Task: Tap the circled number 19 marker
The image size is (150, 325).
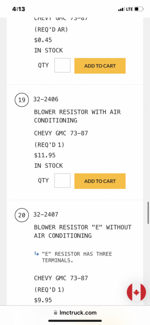Action: 21,100
